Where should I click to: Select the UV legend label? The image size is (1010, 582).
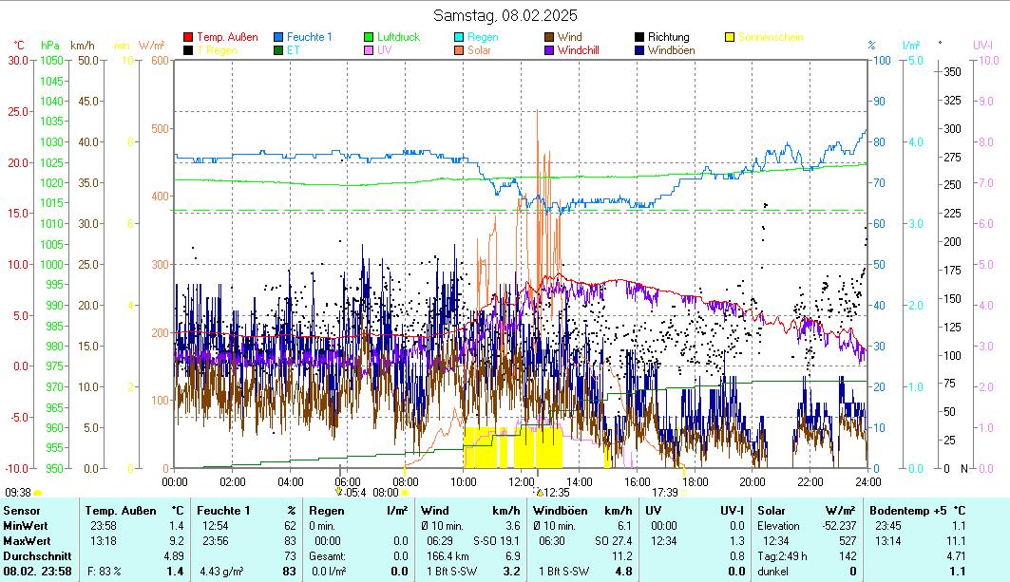[x=384, y=50]
